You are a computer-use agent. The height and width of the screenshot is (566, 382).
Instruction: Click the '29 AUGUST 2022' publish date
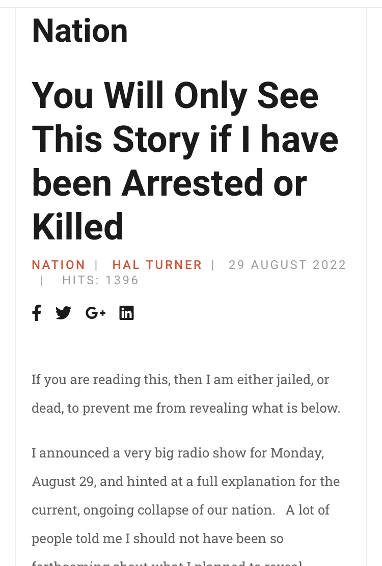pos(287,265)
